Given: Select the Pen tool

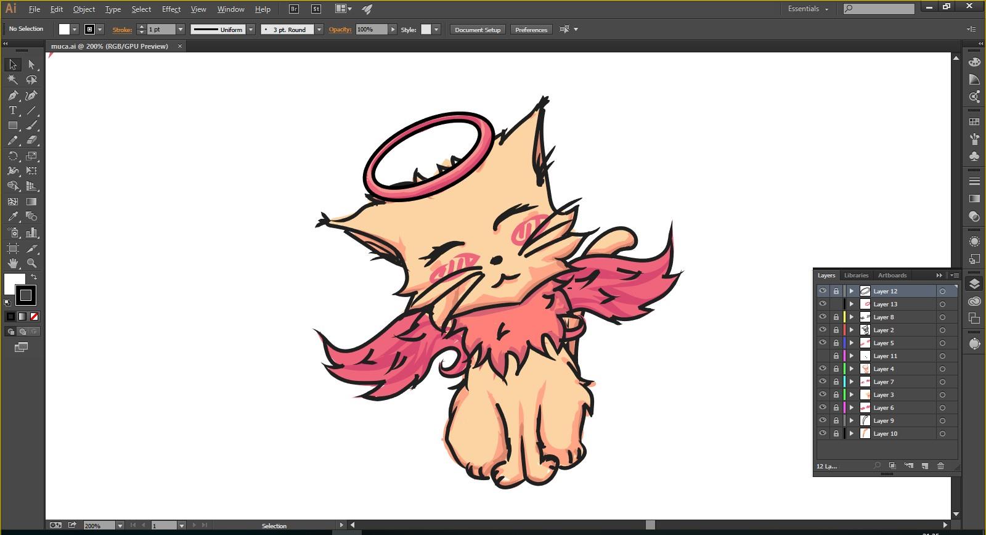Looking at the screenshot, I should [13, 96].
